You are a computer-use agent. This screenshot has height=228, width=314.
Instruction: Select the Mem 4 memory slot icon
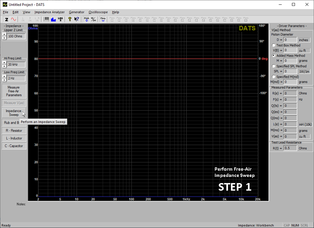pos(133,19)
